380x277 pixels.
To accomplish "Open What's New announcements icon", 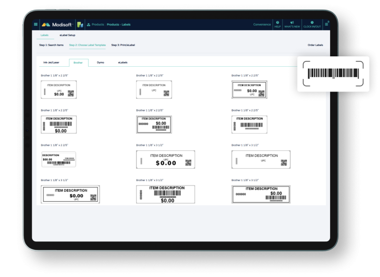I will point(292,24).
